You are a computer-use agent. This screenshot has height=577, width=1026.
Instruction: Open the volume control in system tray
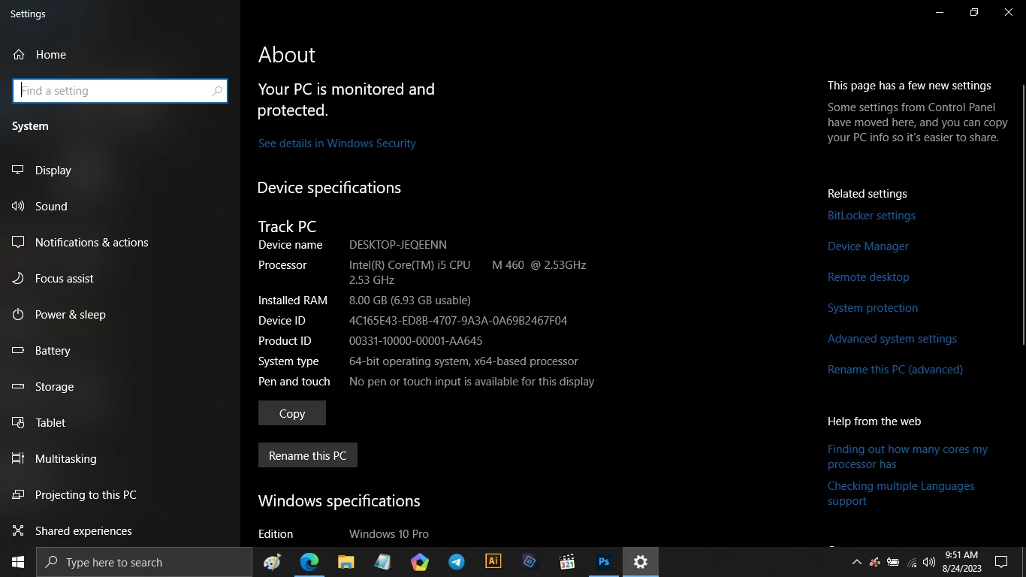pos(929,562)
